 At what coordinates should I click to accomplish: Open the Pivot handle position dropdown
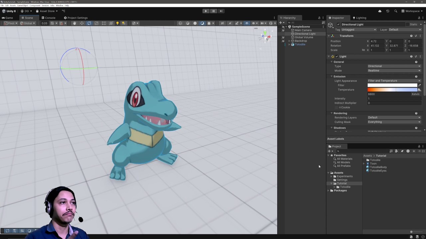[11, 23]
